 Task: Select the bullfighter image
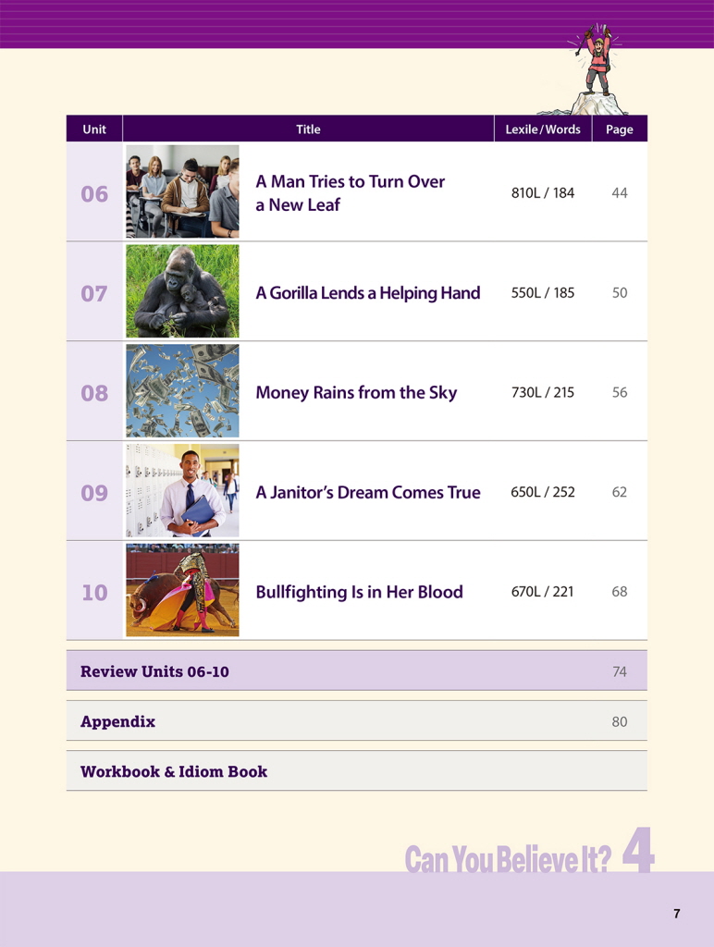(x=182, y=590)
